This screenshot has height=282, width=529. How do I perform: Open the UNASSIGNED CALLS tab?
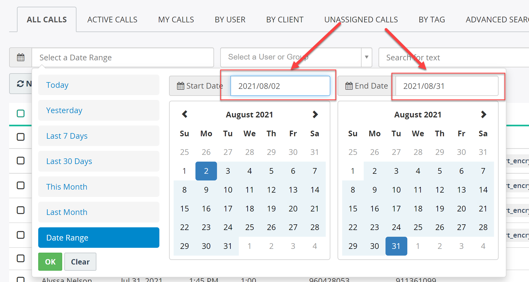pyautogui.click(x=361, y=20)
